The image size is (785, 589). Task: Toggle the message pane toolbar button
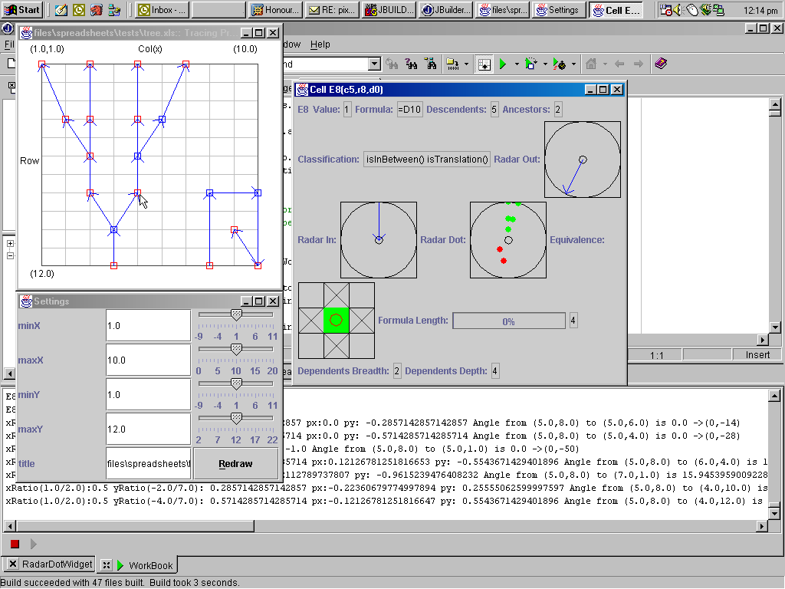[x=484, y=64]
